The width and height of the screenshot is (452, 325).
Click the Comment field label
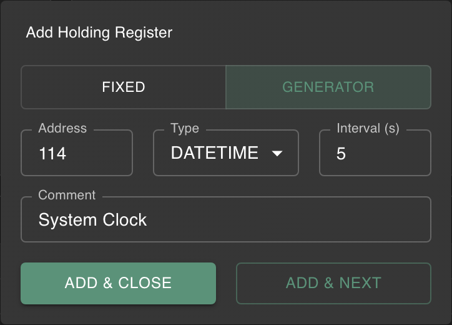coord(67,196)
